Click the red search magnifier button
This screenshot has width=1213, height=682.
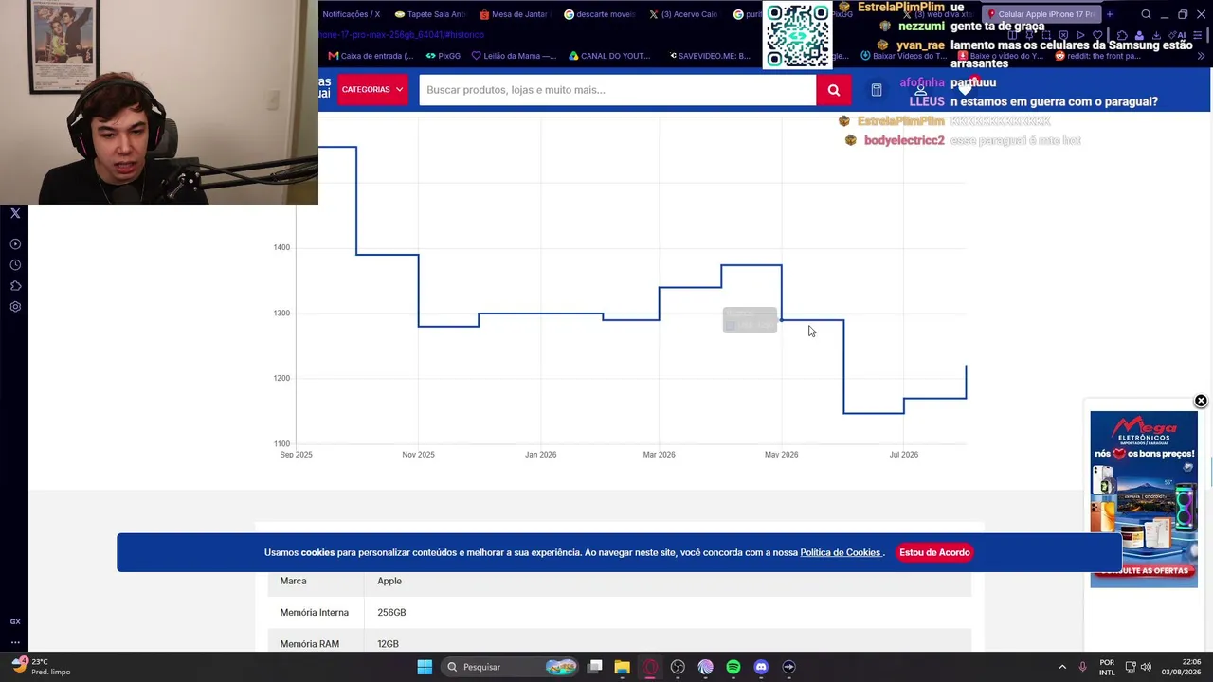[834, 90]
